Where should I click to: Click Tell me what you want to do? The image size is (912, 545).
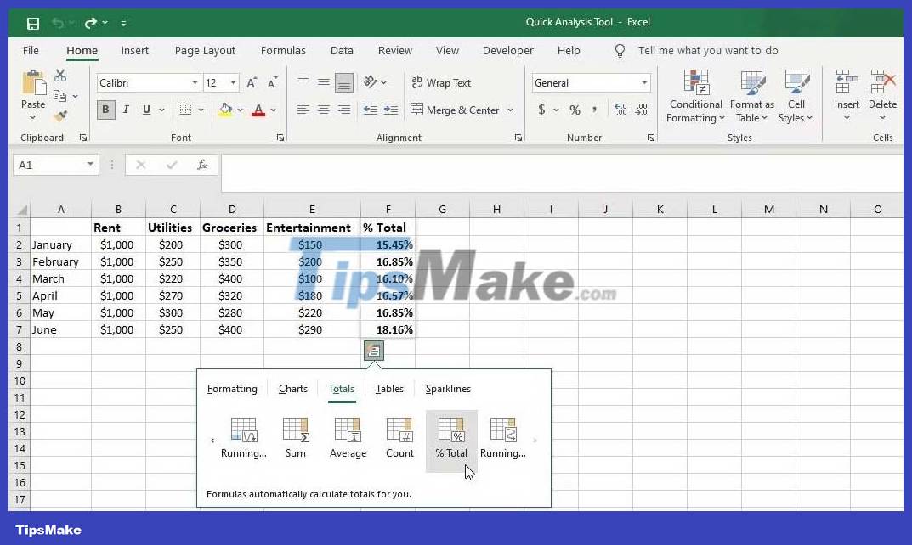pyautogui.click(x=708, y=50)
